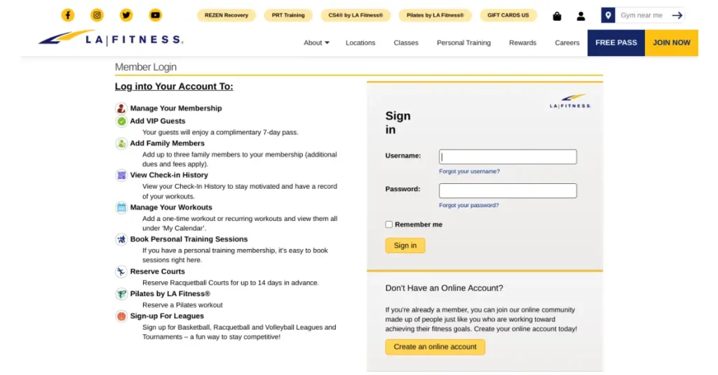The width and height of the screenshot is (718, 375).
Task: Click the Member Login page title
Action: [146, 67]
